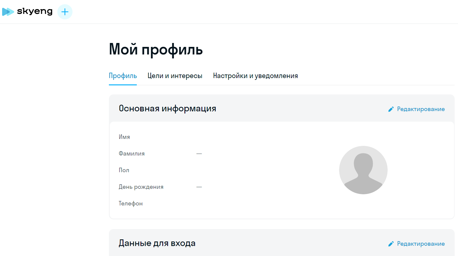Click the Имя field label
Screen dimensions: 458x256
tap(124, 137)
